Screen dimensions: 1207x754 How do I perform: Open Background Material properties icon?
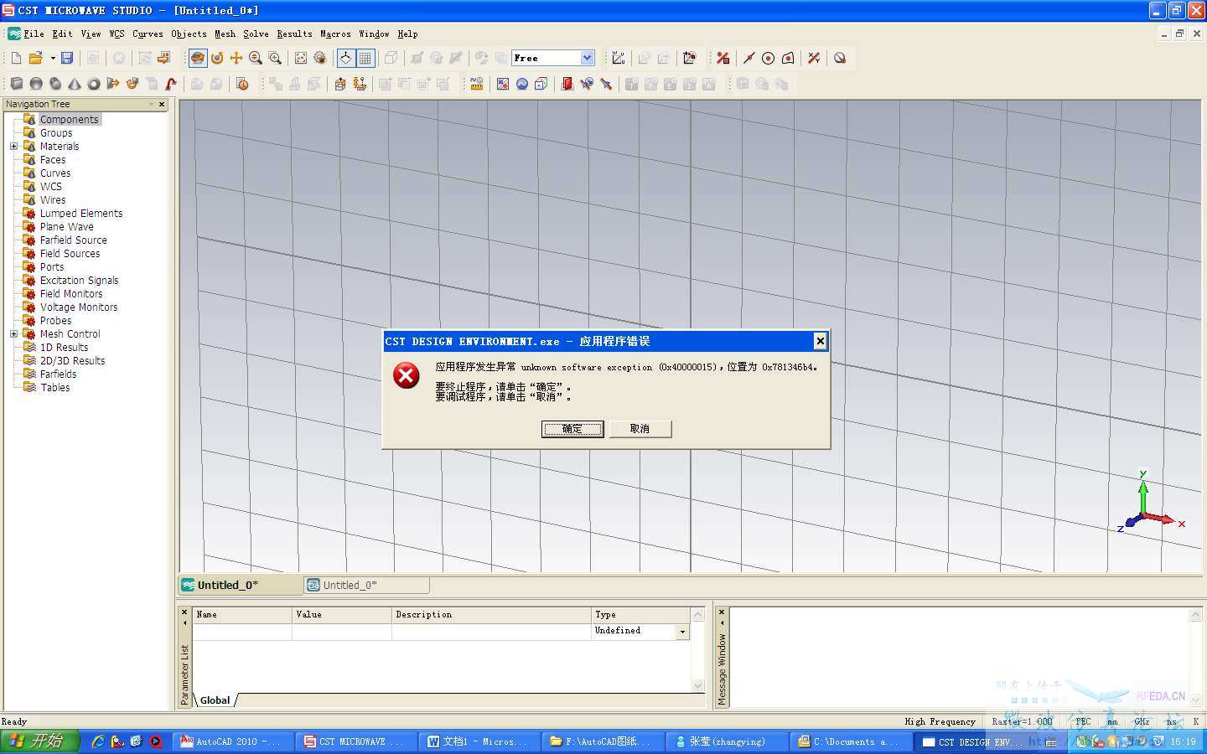click(503, 84)
